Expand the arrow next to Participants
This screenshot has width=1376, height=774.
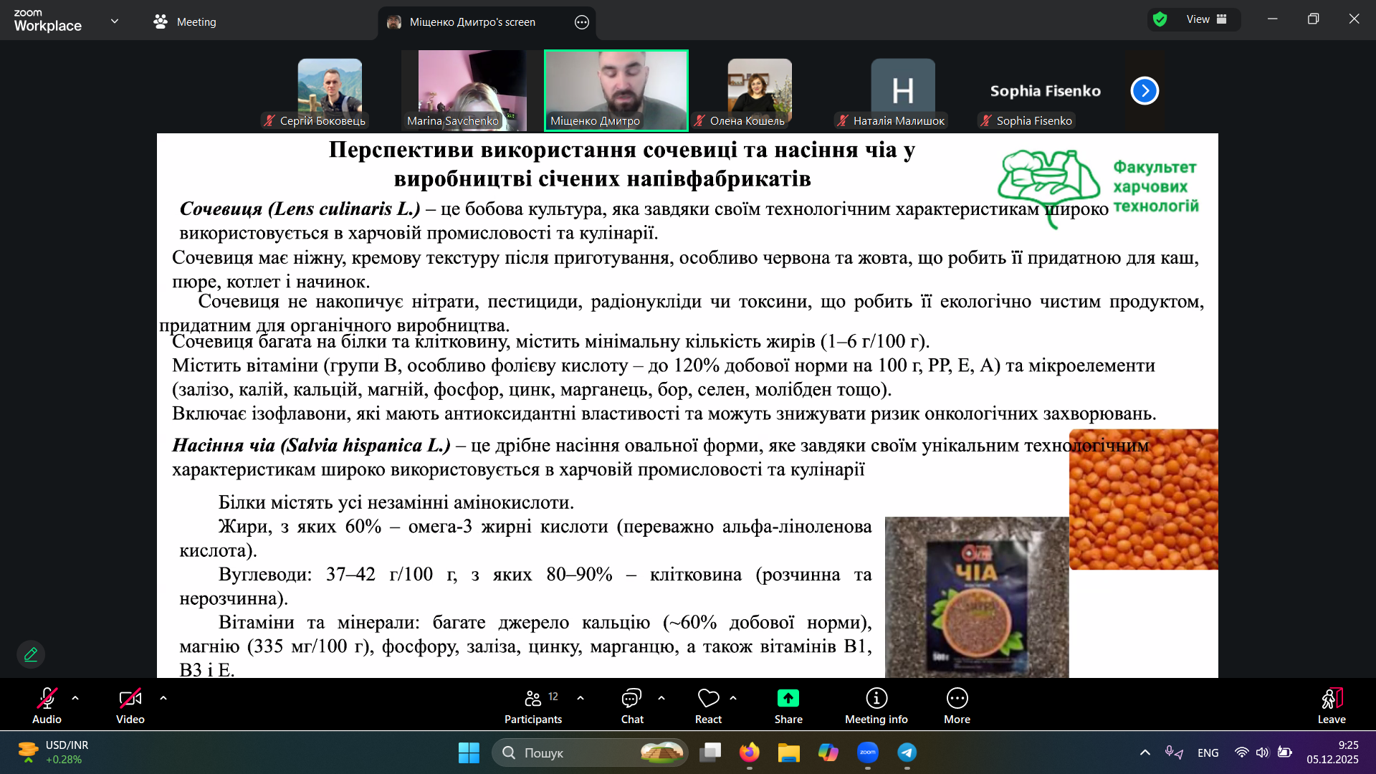pos(580,697)
